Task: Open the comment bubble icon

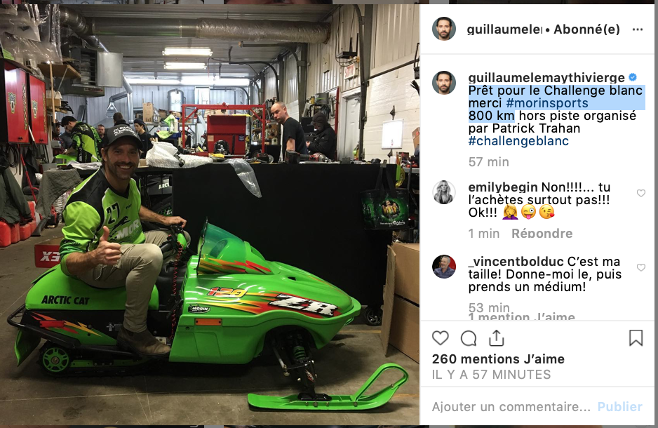Action: 469,338
